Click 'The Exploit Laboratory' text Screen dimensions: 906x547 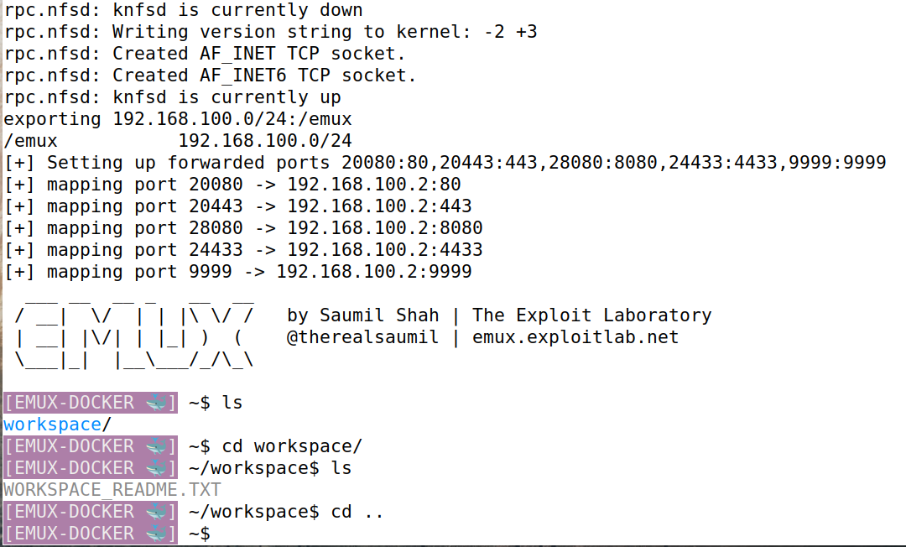(591, 315)
